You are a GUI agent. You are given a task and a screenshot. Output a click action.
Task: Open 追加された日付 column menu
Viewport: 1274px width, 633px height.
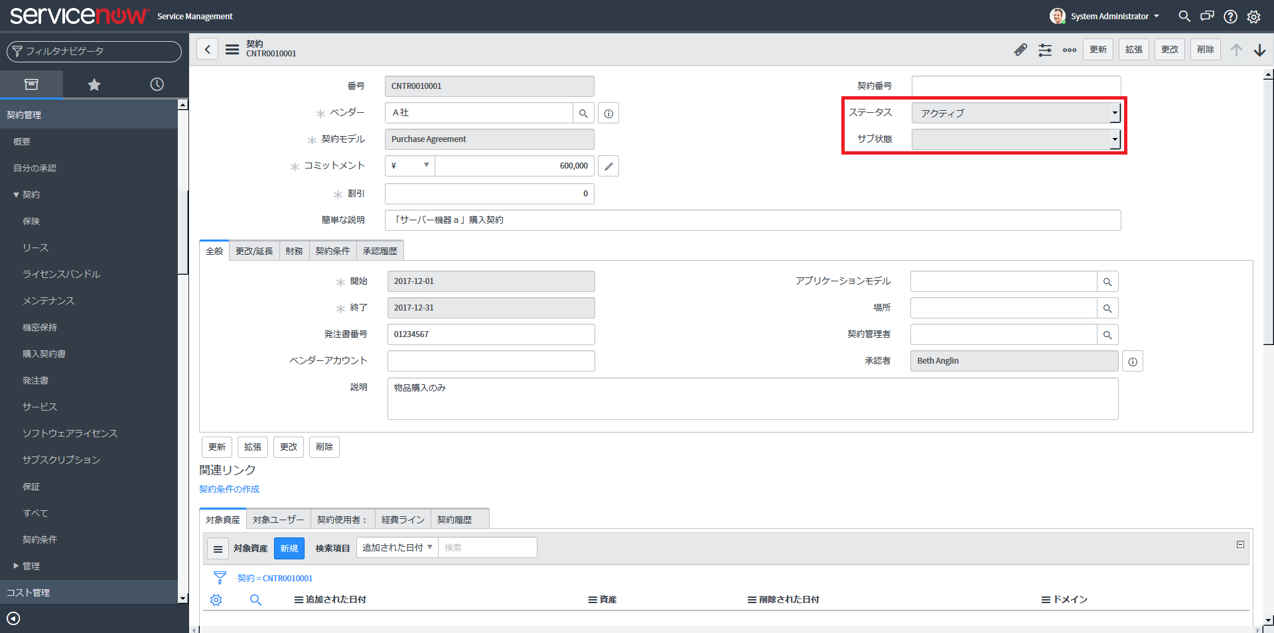[299, 600]
